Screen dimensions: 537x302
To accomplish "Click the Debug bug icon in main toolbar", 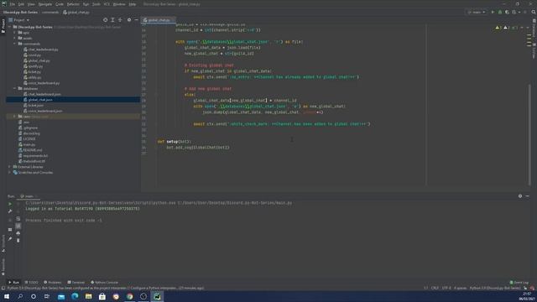I will (500, 12).
